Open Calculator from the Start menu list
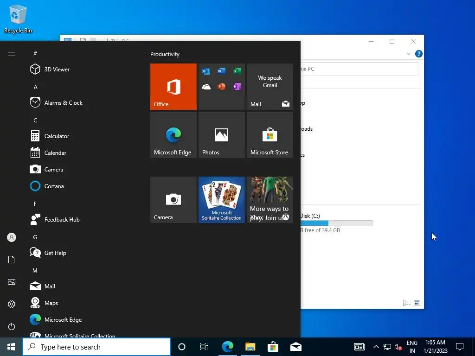475x356 pixels. coord(50,136)
